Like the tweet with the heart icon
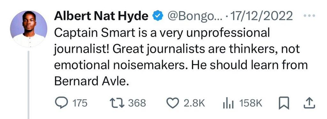The image size is (327, 119). 173,103
